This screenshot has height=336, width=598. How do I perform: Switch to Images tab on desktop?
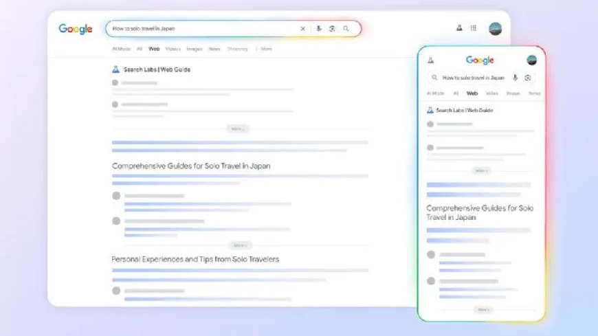(x=195, y=49)
